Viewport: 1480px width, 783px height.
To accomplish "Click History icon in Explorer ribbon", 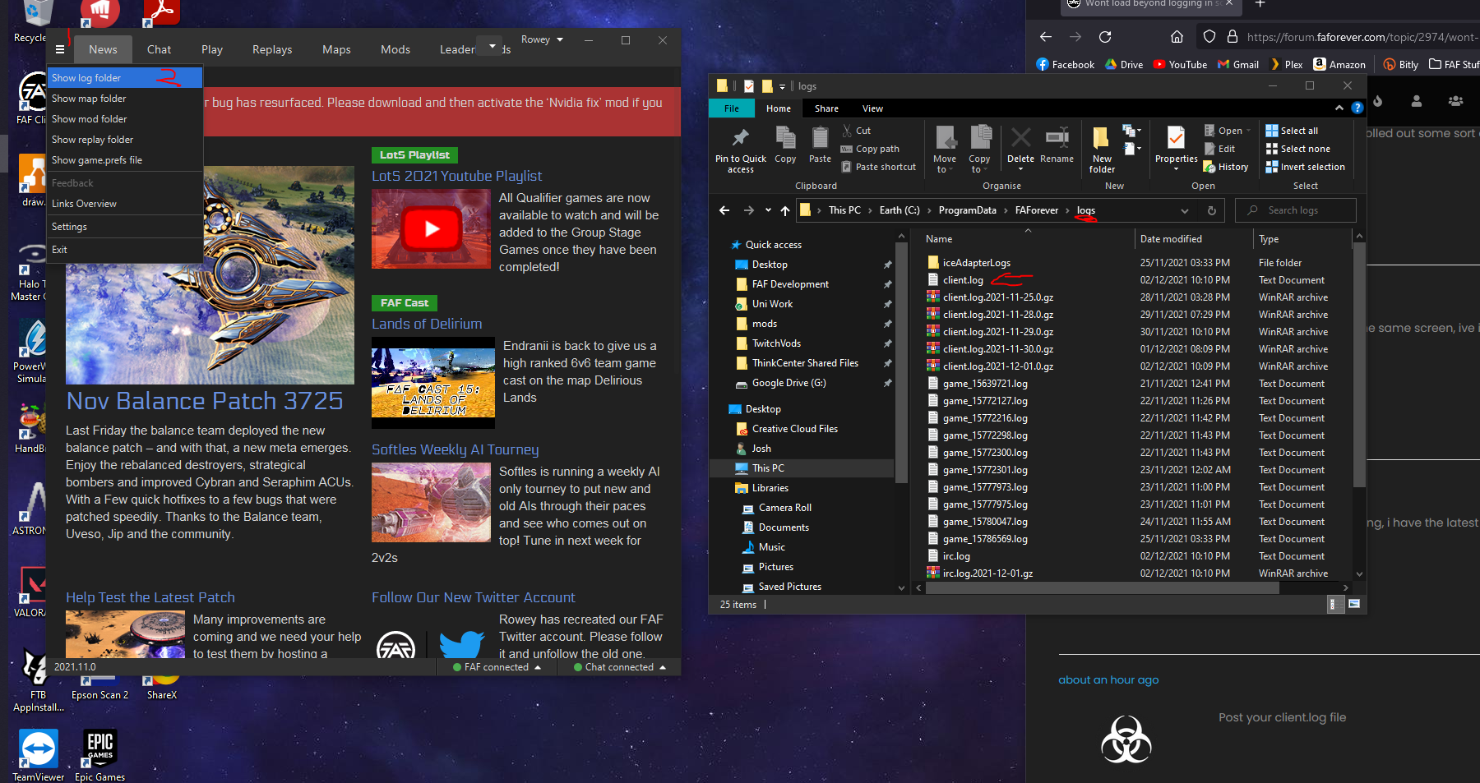I will tap(1226, 167).
